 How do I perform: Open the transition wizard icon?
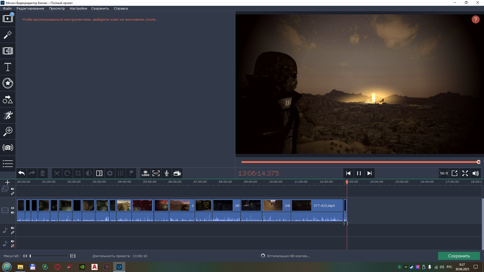pyautogui.click(x=99, y=173)
